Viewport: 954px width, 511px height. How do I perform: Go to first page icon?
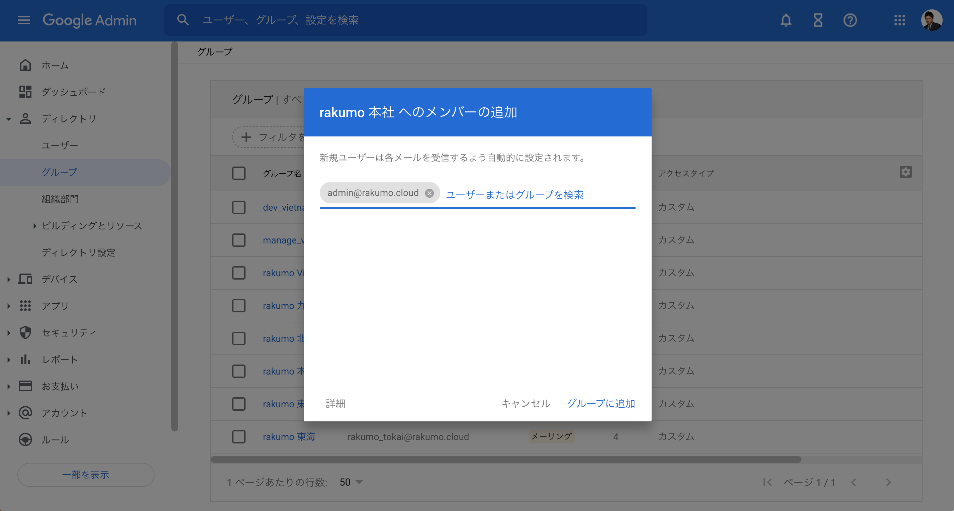tap(767, 482)
